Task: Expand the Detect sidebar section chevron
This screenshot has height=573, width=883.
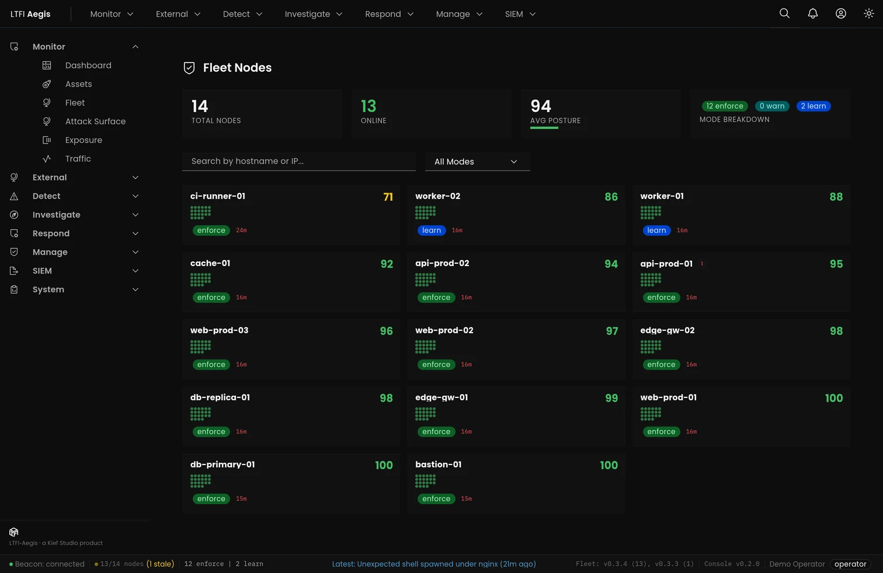Action: click(x=135, y=196)
